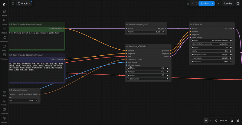The image size is (242, 125).
Task: Collapse the ModelSamplingSD3 node via its dot
Action: [127, 25]
